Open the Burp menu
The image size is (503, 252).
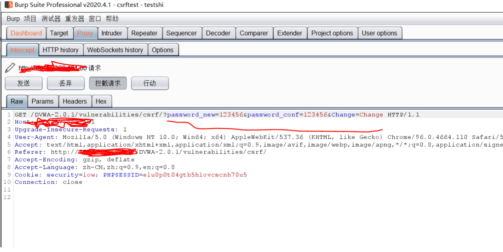13,19
